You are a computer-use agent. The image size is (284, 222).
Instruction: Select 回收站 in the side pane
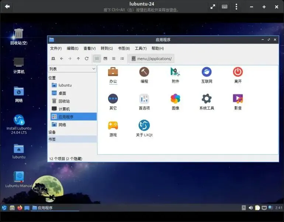point(73,101)
